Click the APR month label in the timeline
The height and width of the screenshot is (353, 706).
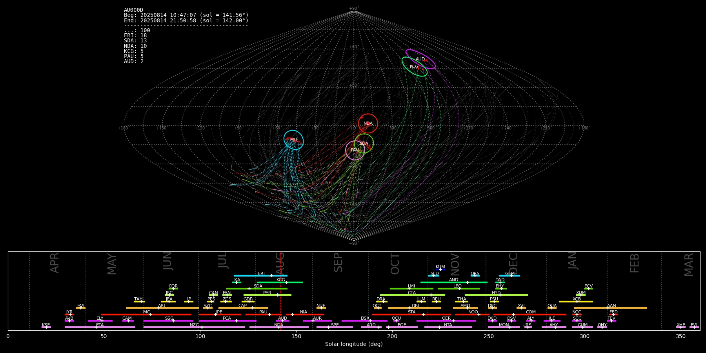click(55, 263)
